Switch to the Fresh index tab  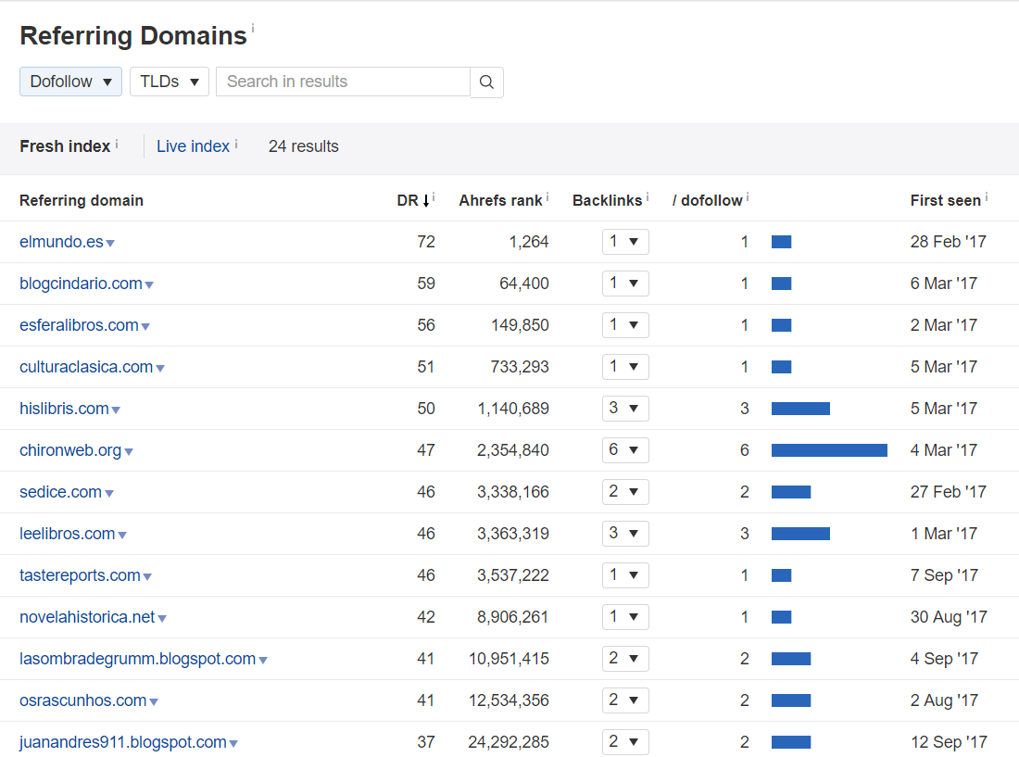pos(65,146)
